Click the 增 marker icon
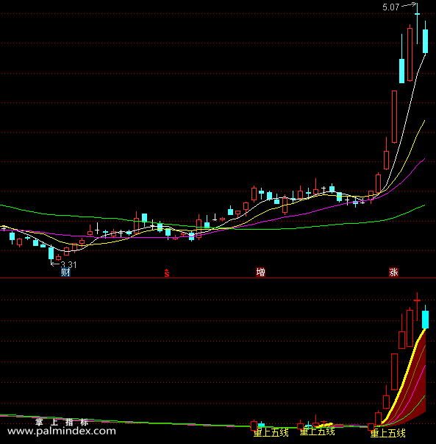 (260, 272)
